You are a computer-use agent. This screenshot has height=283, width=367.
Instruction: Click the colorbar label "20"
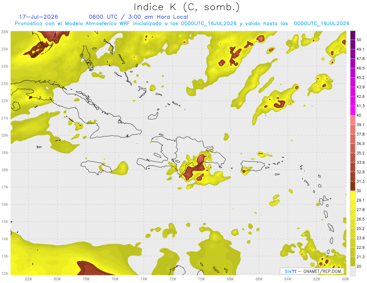(x=359, y=267)
